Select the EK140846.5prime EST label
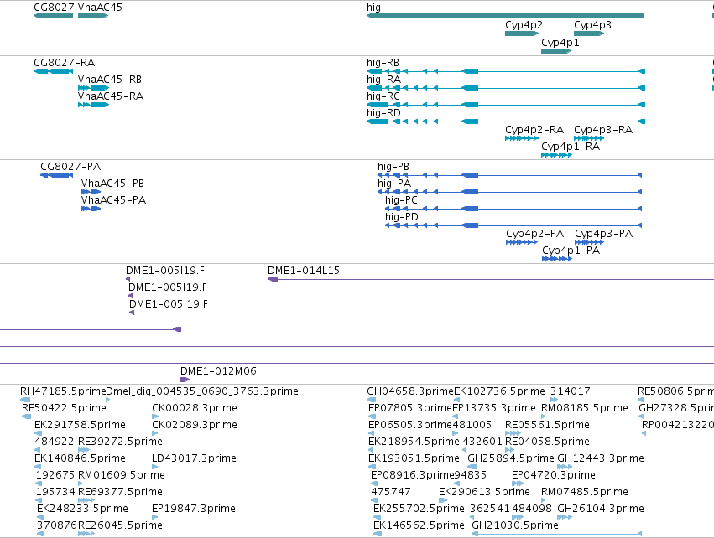 (81, 458)
